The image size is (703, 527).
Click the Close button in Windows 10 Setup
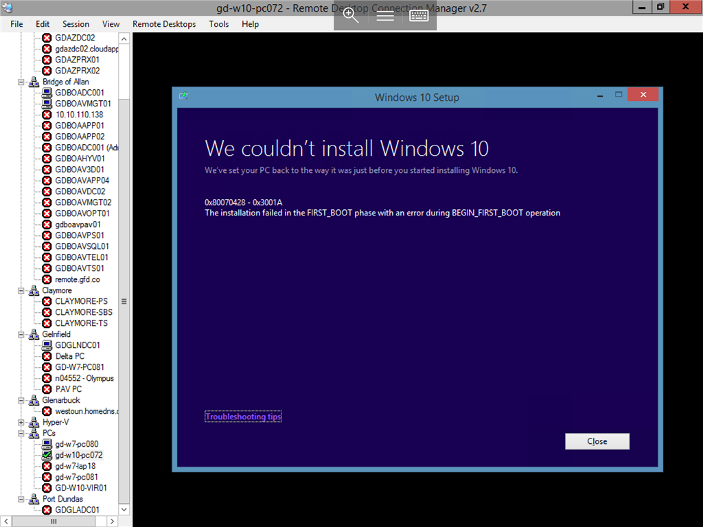[x=597, y=441]
